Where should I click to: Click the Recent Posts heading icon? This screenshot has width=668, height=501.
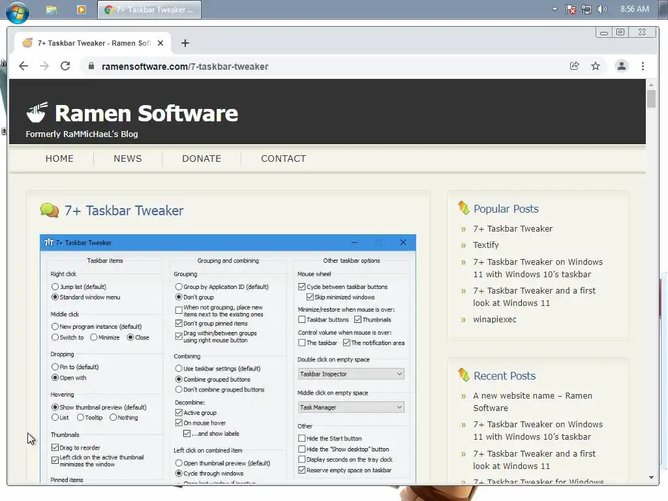464,375
